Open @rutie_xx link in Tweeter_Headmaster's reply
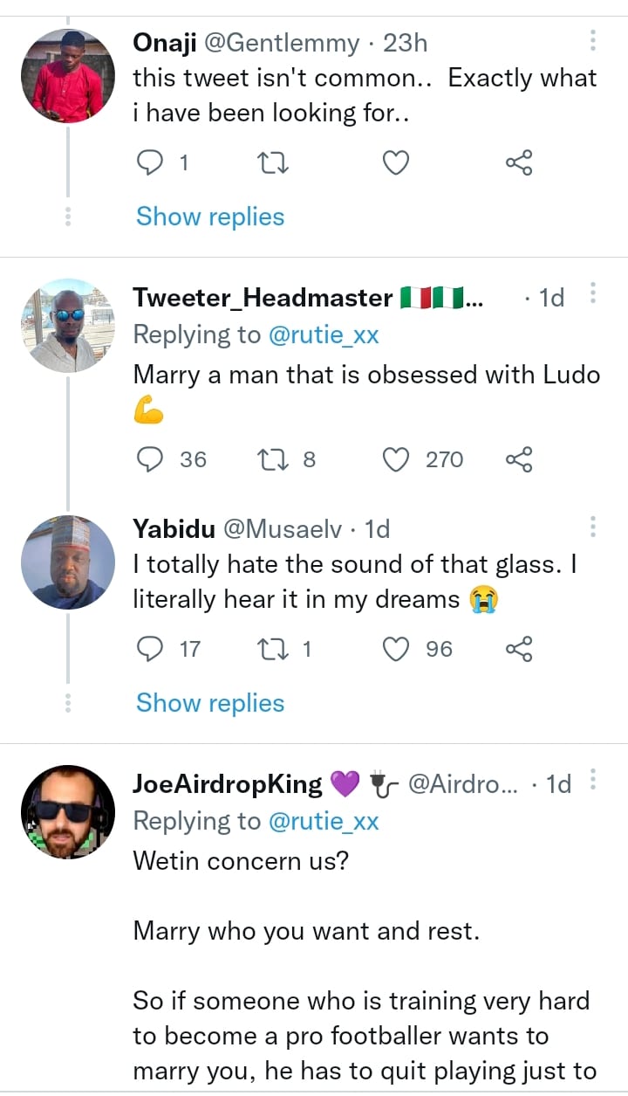This screenshot has width=628, height=1096. click(x=323, y=334)
